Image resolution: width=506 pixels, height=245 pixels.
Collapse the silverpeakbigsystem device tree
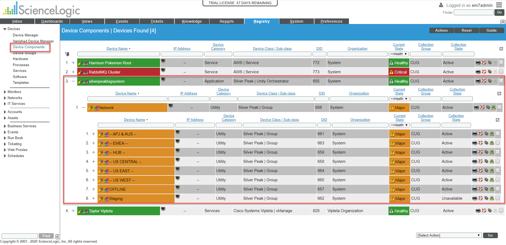coord(73,81)
